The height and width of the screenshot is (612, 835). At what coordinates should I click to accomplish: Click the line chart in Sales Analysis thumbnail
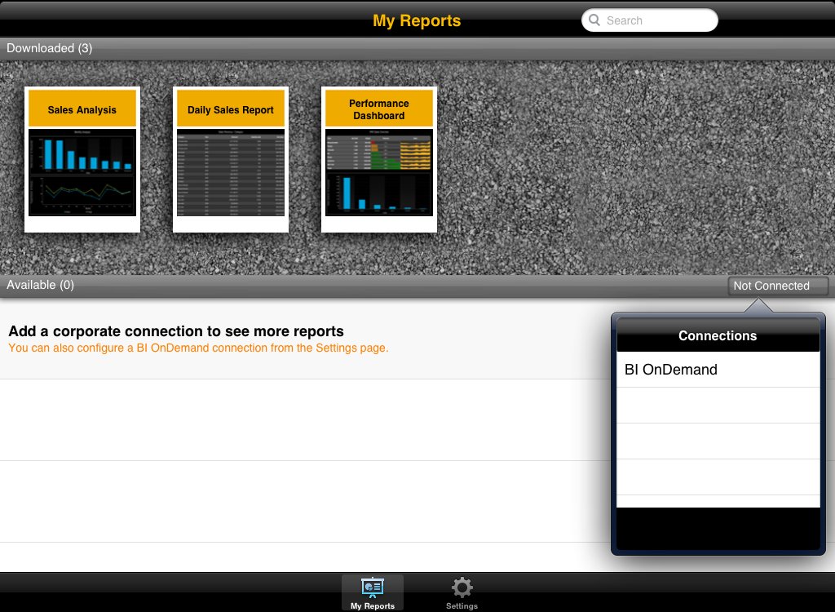pyautogui.click(x=82, y=193)
